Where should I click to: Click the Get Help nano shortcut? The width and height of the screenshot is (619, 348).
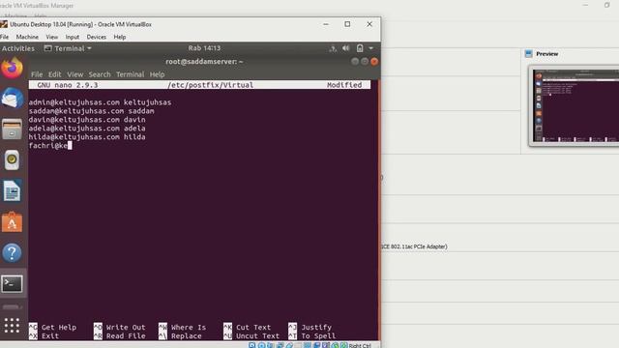tap(53, 328)
